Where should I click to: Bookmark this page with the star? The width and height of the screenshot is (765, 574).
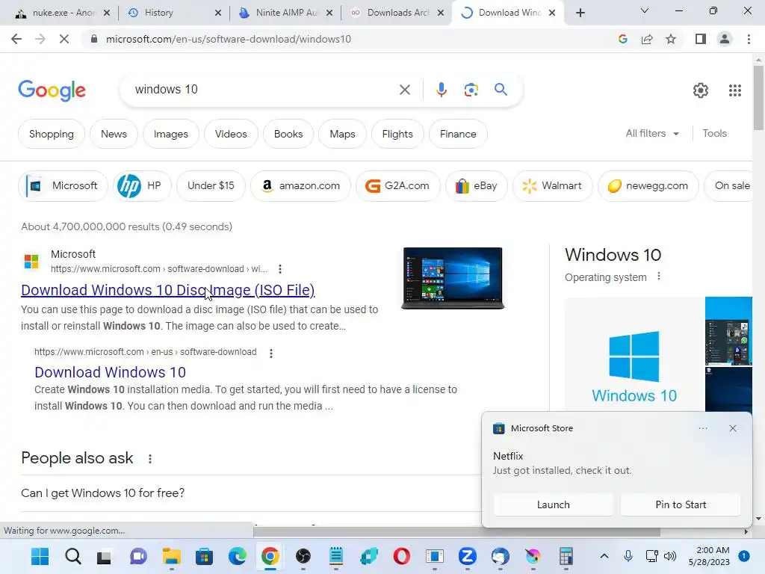[x=671, y=39]
